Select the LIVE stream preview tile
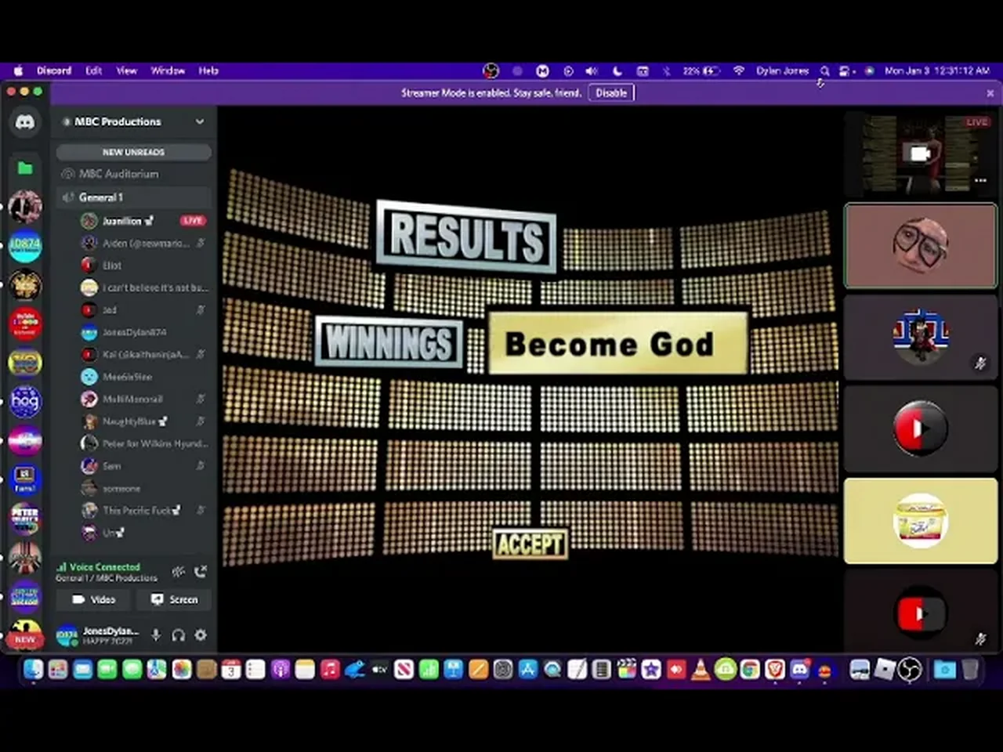Image resolution: width=1003 pixels, height=752 pixels. (921, 154)
